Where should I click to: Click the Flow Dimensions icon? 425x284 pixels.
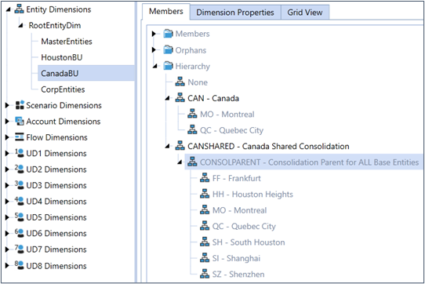coord(20,137)
